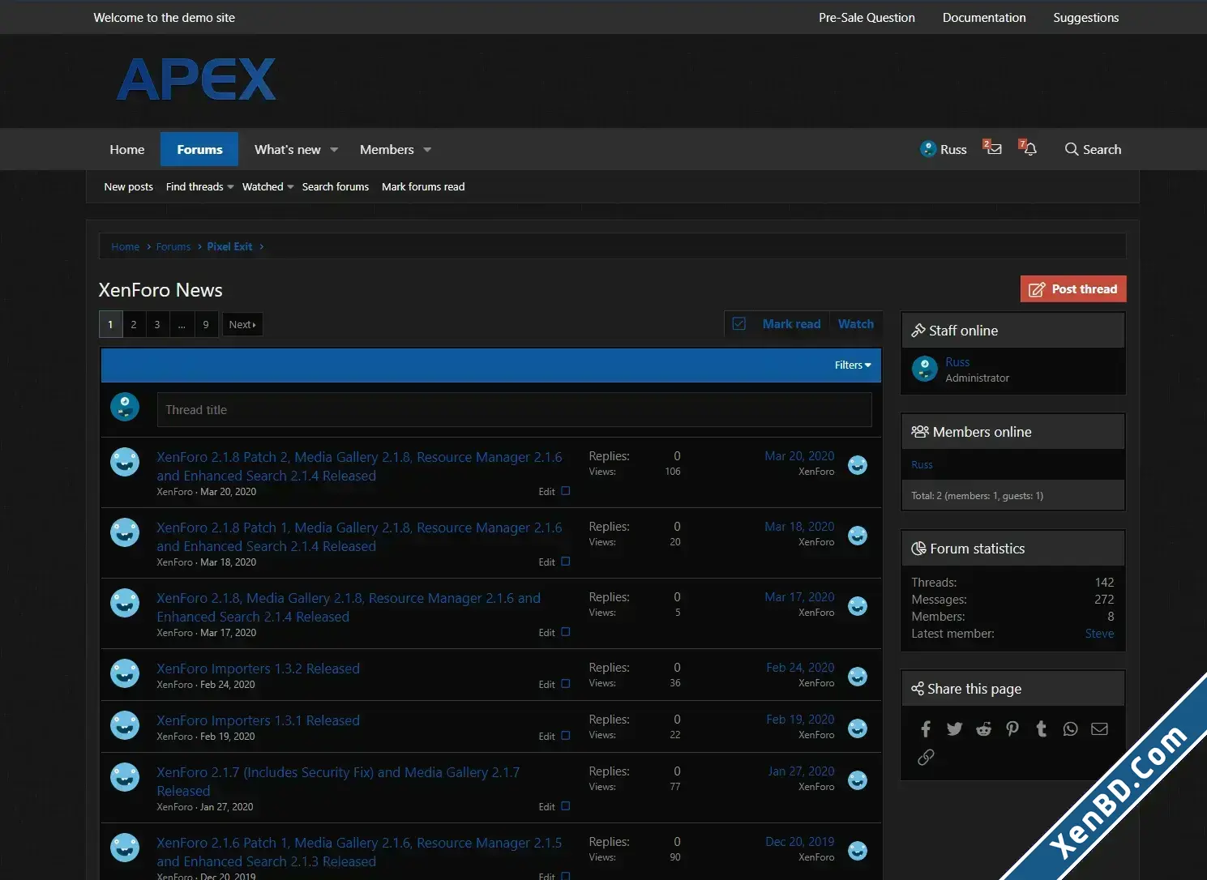1207x880 pixels.
Task: Open the conversations inbox envelope icon
Action: point(993,148)
